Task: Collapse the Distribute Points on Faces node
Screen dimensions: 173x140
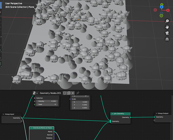Action: (x=32, y=128)
